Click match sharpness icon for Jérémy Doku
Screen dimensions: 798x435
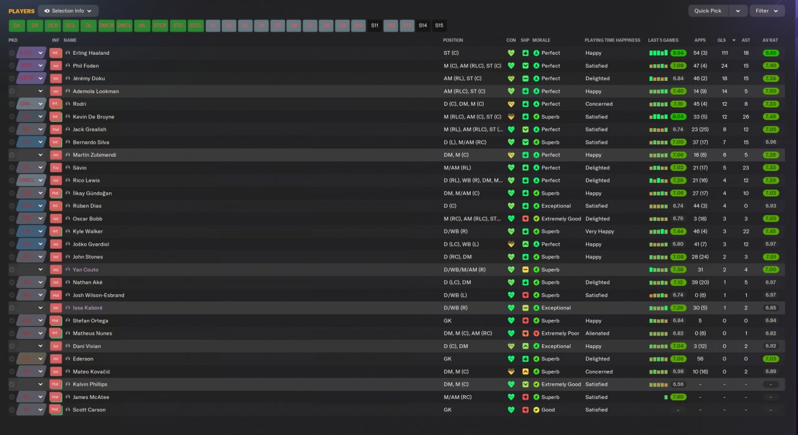pos(526,78)
